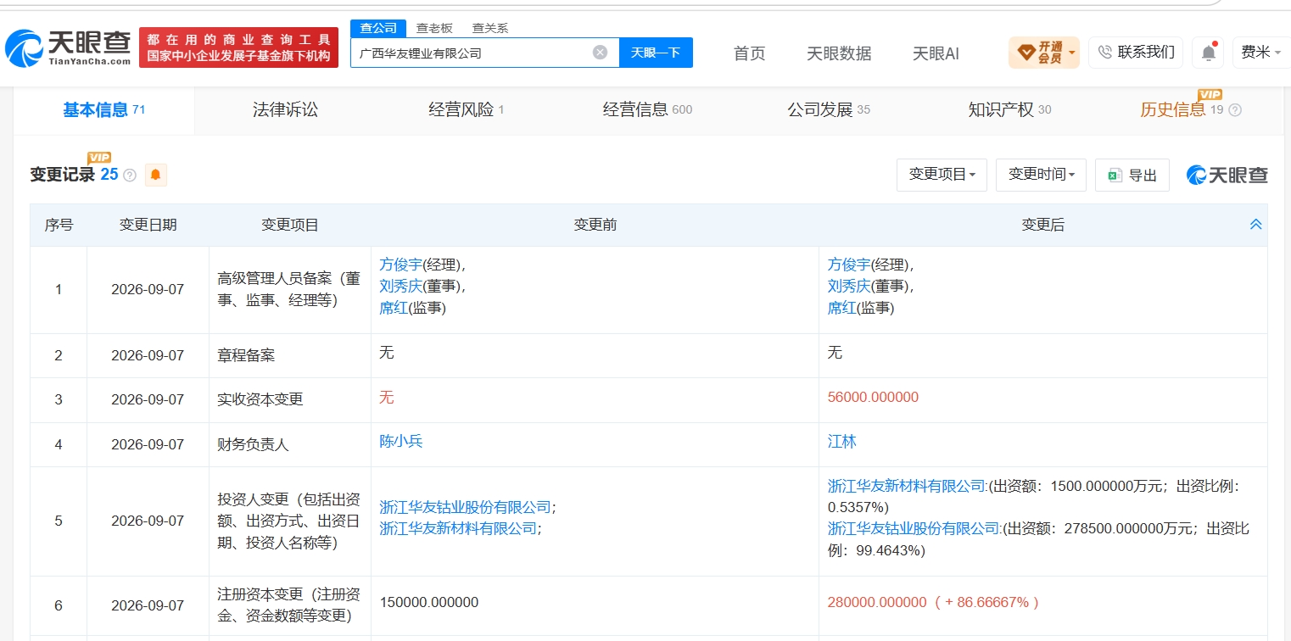Open the 经营风险 tab
1291x641 pixels.
(x=467, y=109)
